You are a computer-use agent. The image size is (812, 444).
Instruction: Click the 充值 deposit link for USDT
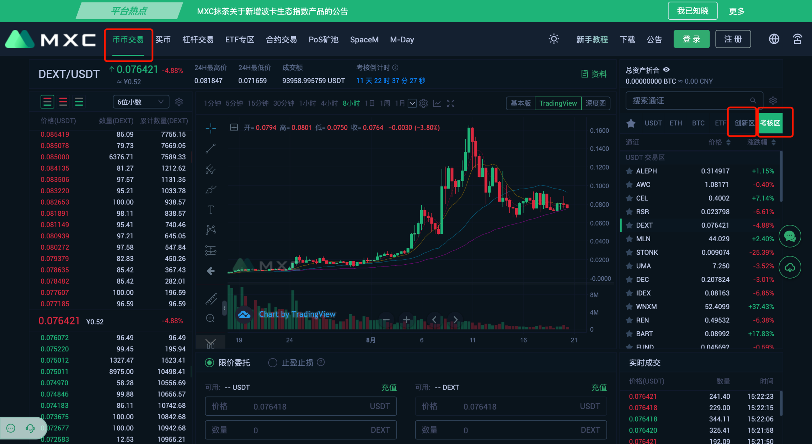click(389, 387)
